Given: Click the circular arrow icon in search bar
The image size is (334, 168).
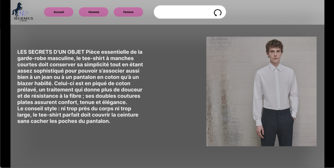Looking at the screenshot, I should point(218,12).
